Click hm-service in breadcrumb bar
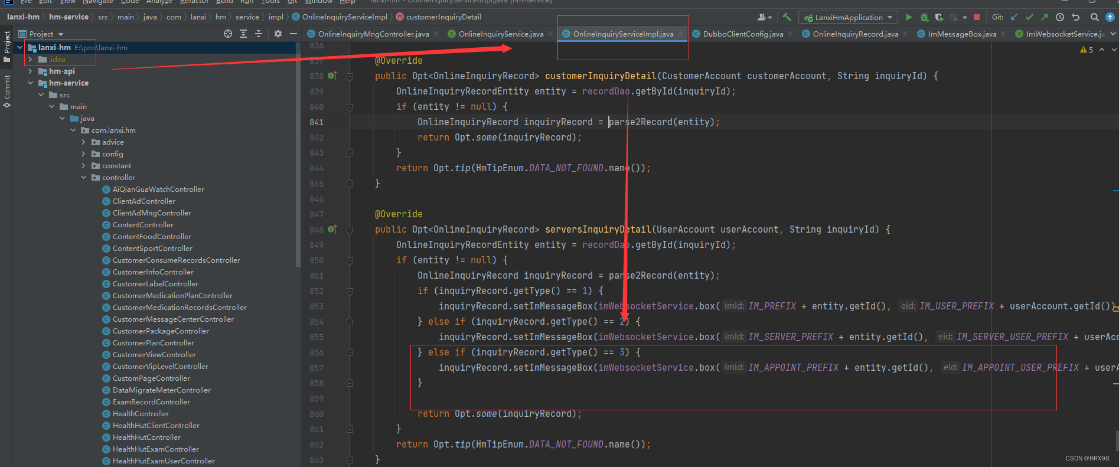This screenshot has height=467, width=1119. (x=68, y=17)
